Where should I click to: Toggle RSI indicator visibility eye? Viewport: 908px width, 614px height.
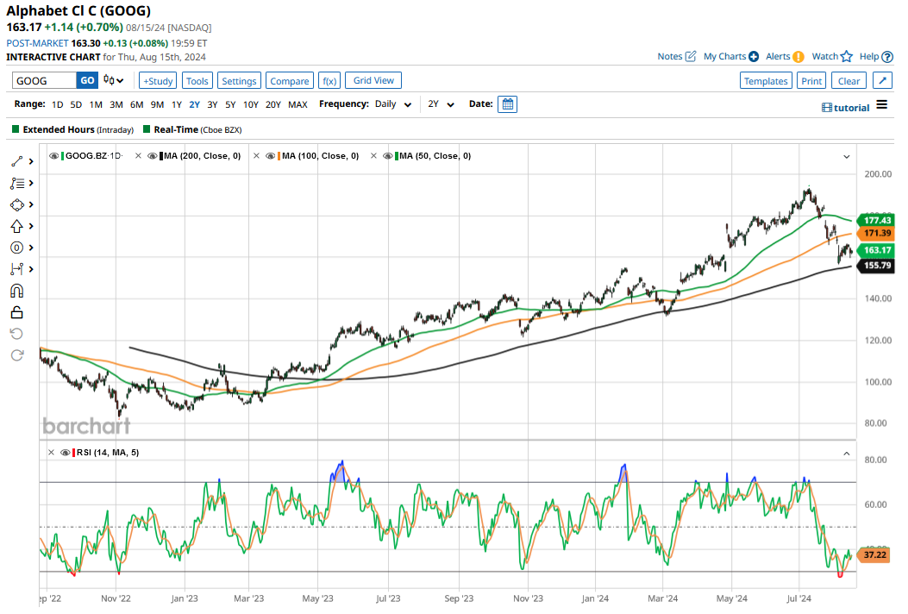tap(65, 452)
